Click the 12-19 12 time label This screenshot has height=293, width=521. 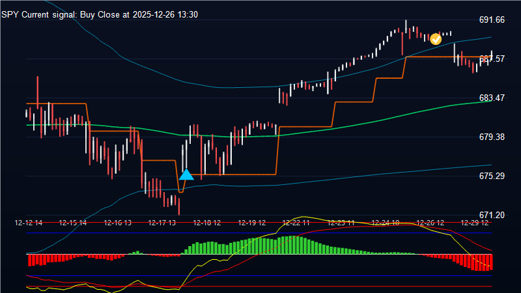pos(251,223)
